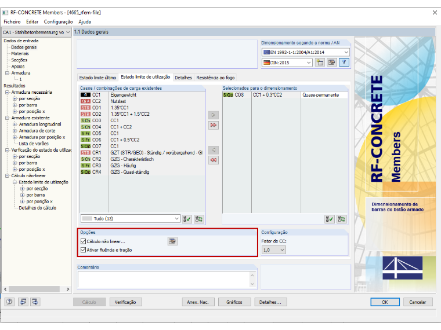Click the navigator horizontal scrollbar left arrow
Screen dimensions: 441x330
pos(5,289)
